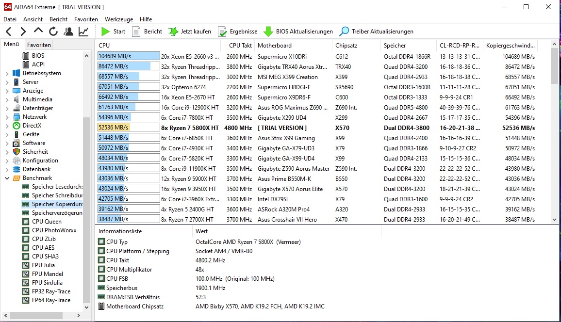This screenshot has width=561, height=322.
Task: Switch to the Favoriten sidebar tab
Action: [x=39, y=45]
